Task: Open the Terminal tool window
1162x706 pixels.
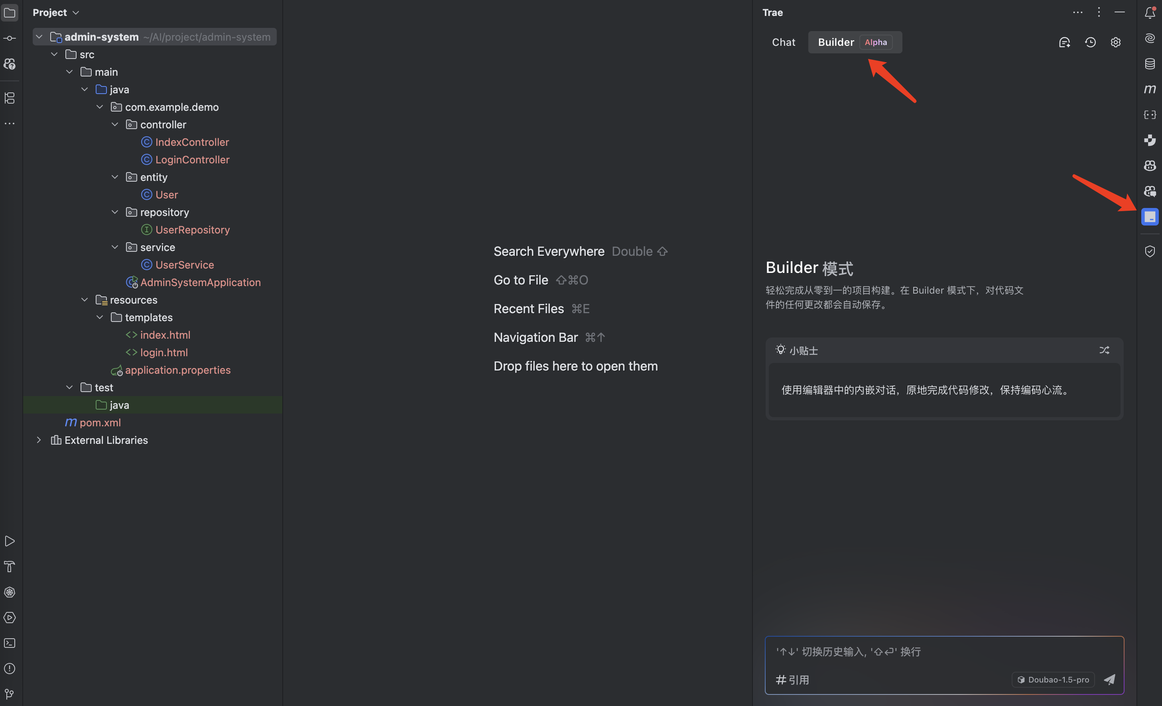Action: 10,643
